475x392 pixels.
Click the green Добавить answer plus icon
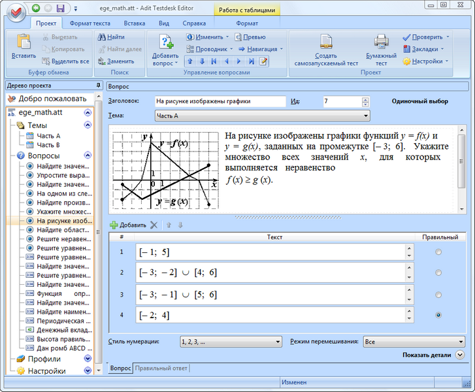tap(114, 225)
